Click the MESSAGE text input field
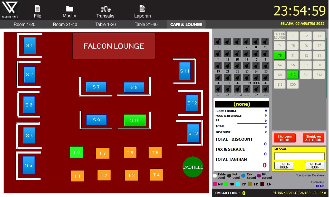Viewport: 329px width, 197px height. [299, 156]
